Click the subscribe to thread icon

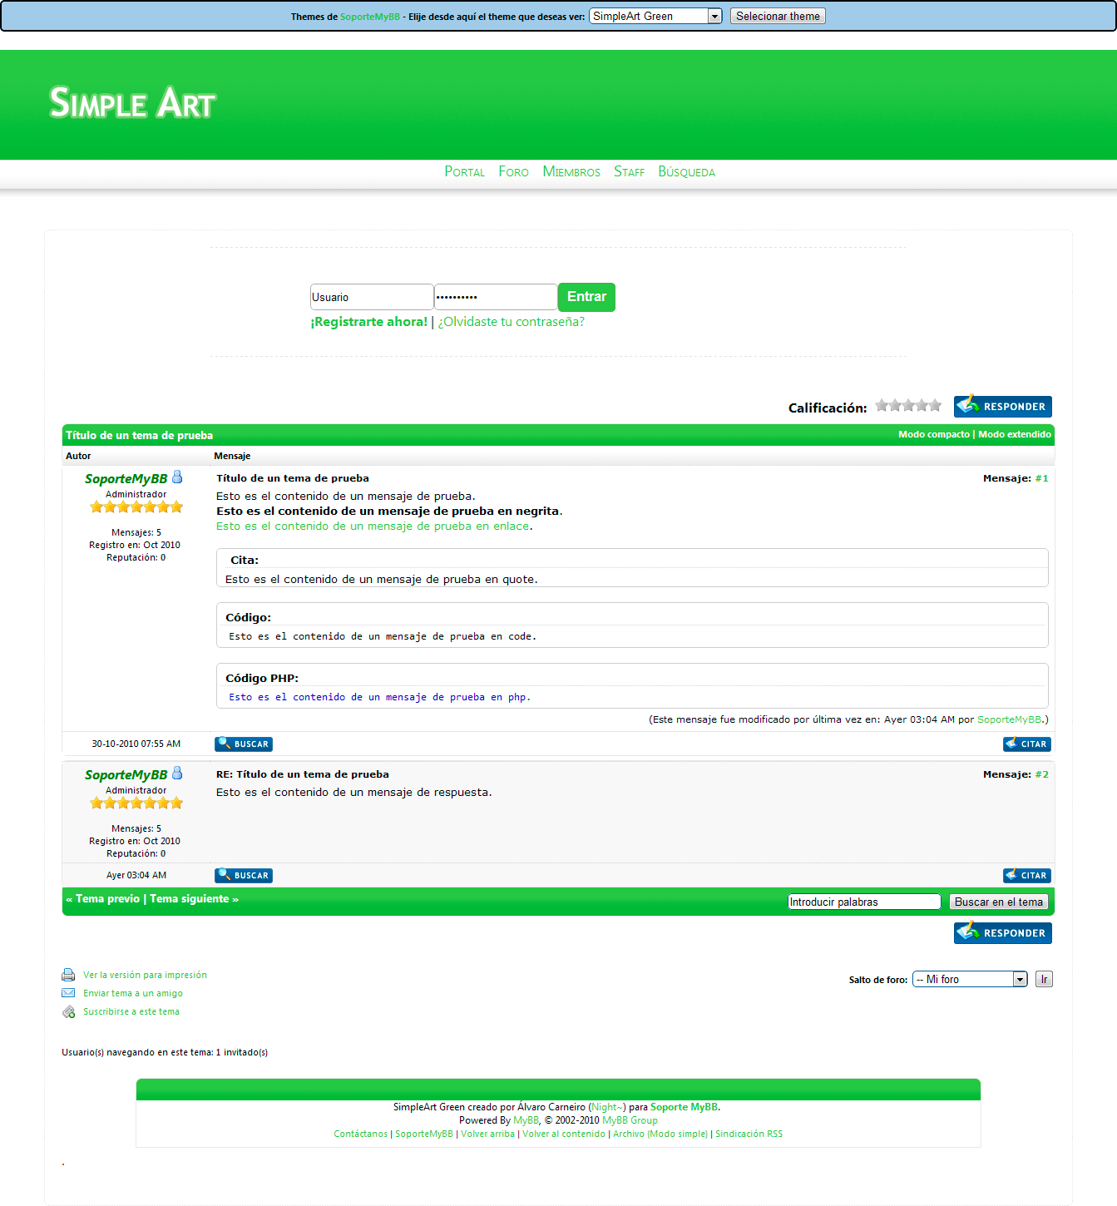coord(68,1011)
